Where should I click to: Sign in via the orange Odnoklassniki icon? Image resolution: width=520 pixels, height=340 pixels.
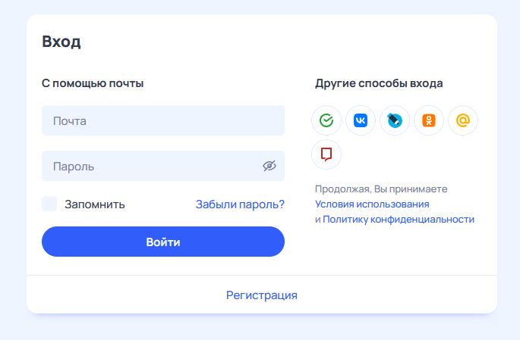coord(429,120)
